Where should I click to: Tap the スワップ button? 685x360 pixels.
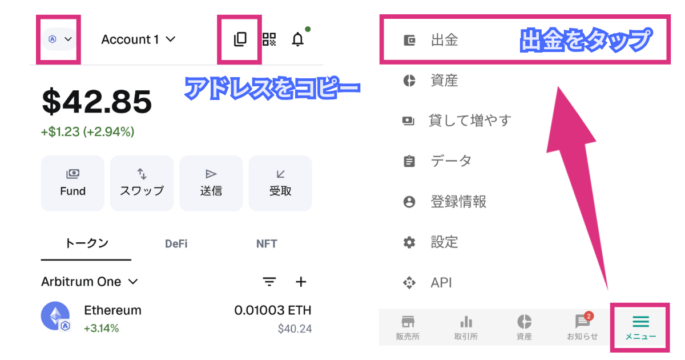tap(142, 183)
